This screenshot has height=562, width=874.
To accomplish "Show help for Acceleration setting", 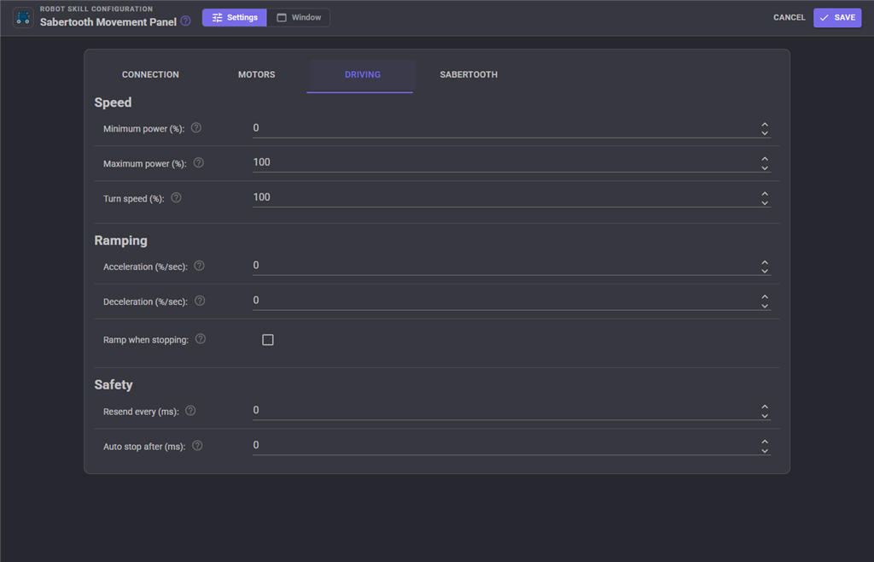I will [x=199, y=266].
